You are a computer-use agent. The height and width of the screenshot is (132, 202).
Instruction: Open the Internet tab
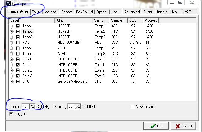163,12
